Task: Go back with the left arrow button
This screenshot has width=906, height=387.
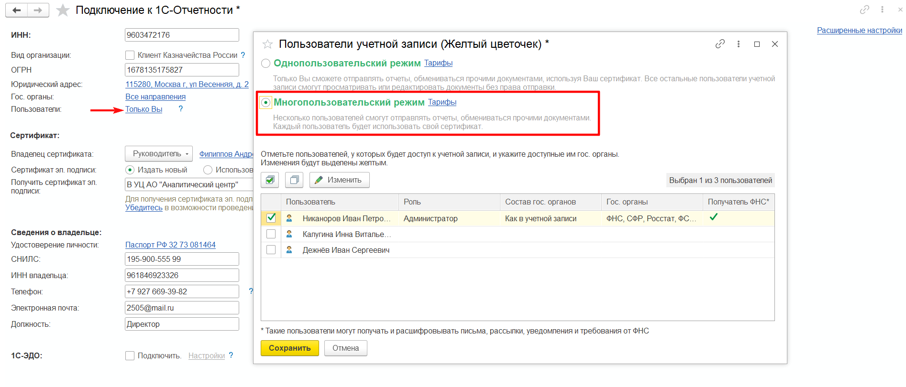Action: tap(17, 10)
